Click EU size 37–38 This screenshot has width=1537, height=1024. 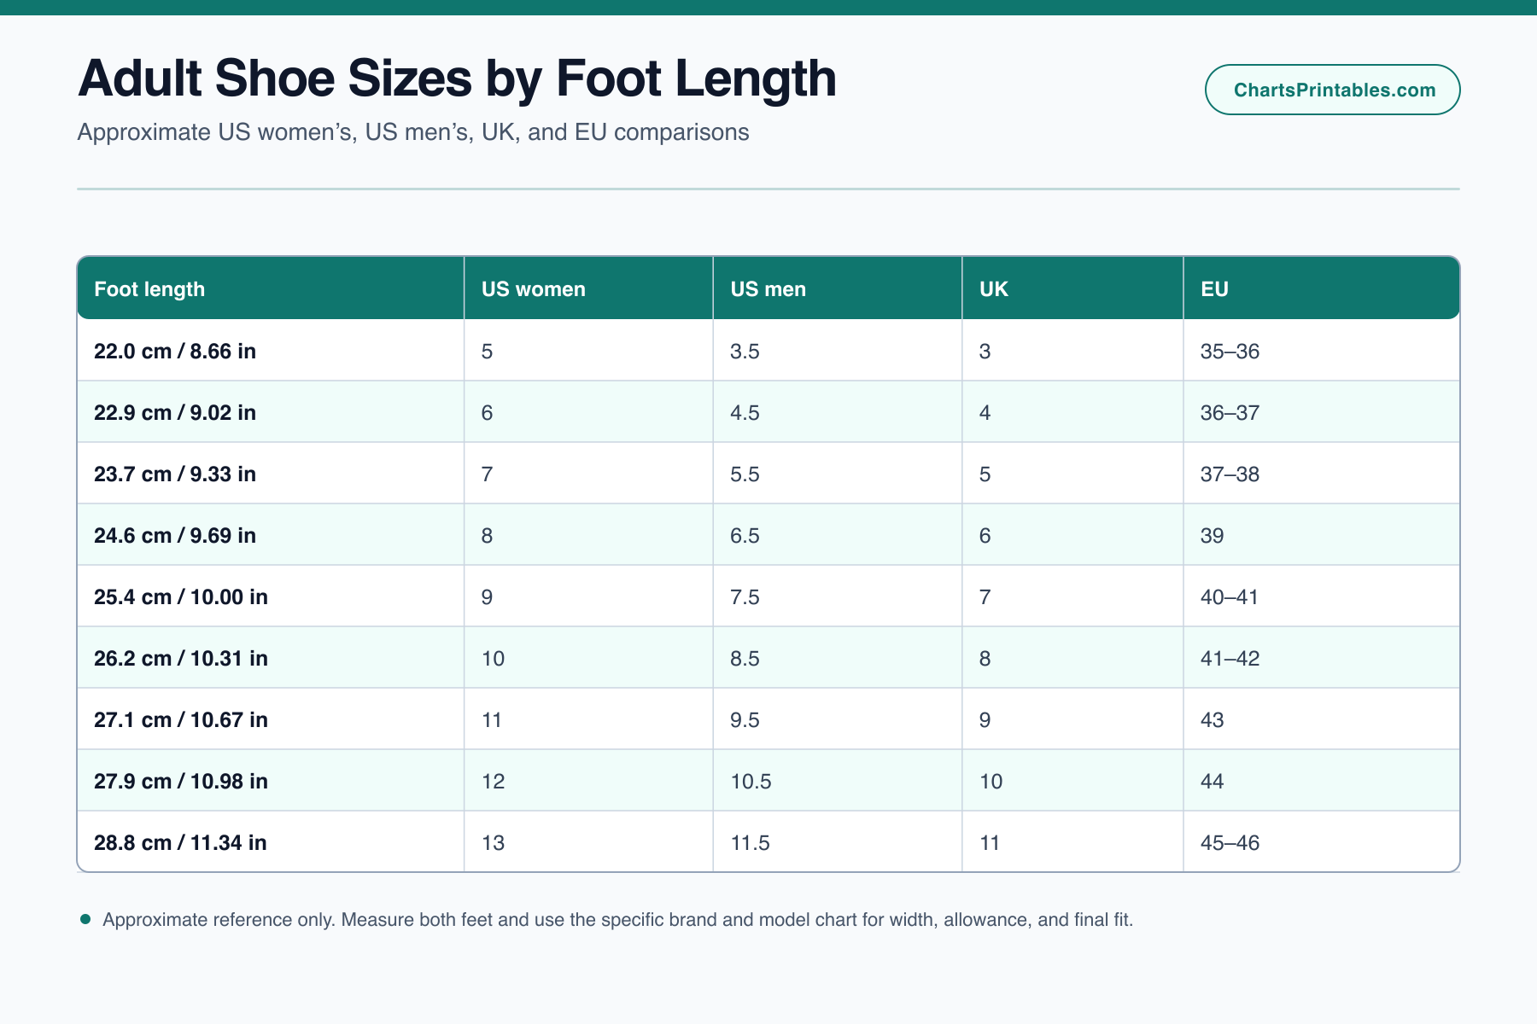coord(1322,474)
